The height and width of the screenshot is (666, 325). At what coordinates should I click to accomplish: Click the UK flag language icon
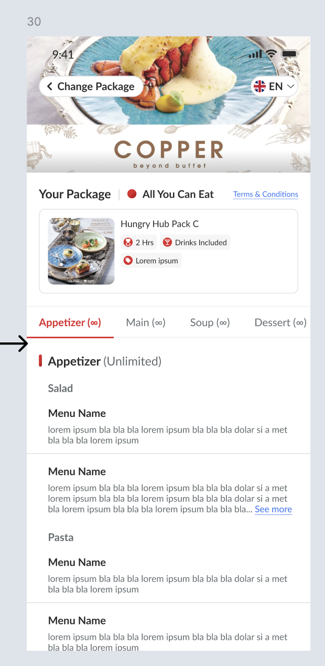coord(259,87)
